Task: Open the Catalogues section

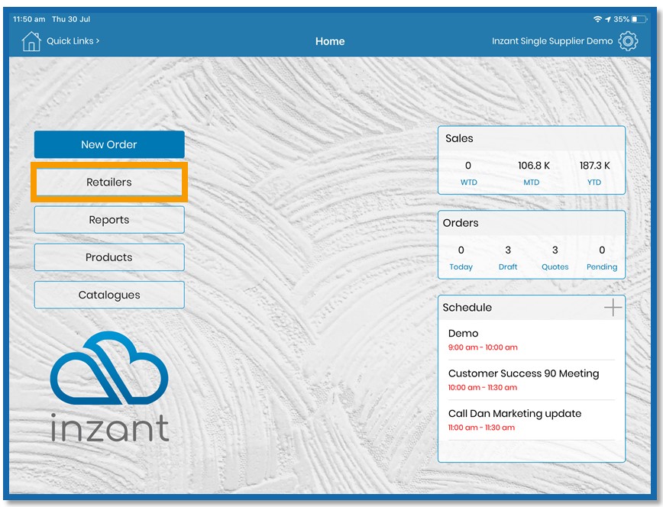Action: [109, 295]
